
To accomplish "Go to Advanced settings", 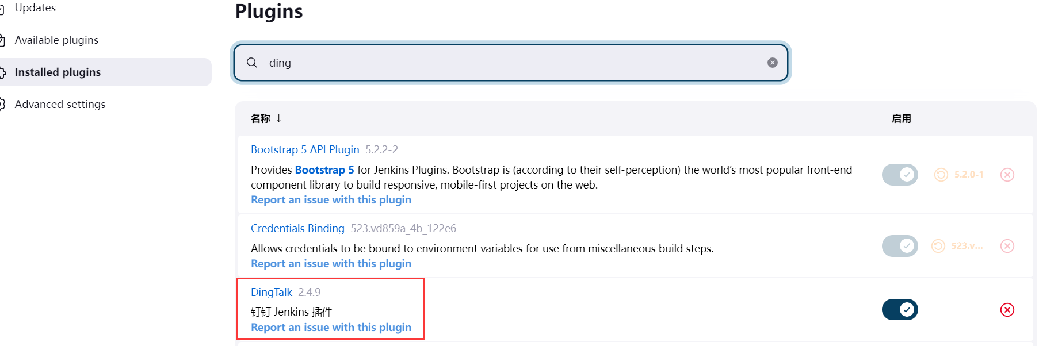I will click(x=60, y=105).
